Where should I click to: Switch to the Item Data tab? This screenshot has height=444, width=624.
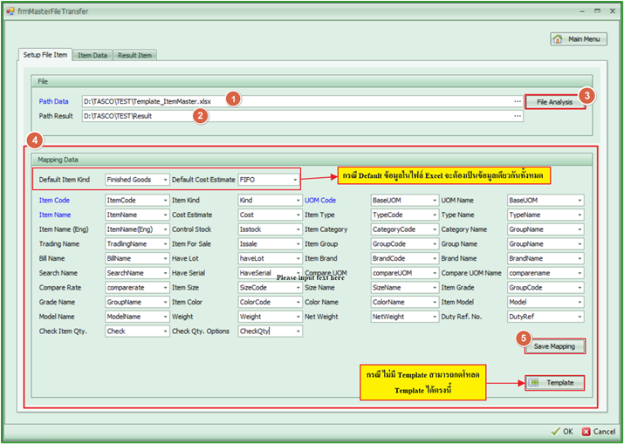pyautogui.click(x=93, y=55)
